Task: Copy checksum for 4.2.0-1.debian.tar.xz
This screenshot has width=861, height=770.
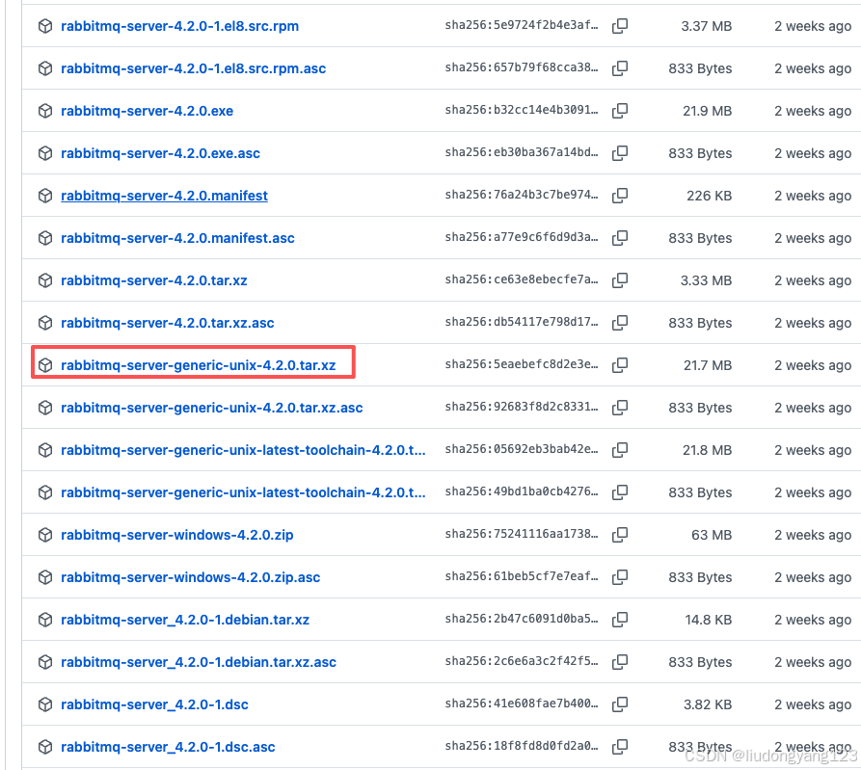Action: point(620,619)
